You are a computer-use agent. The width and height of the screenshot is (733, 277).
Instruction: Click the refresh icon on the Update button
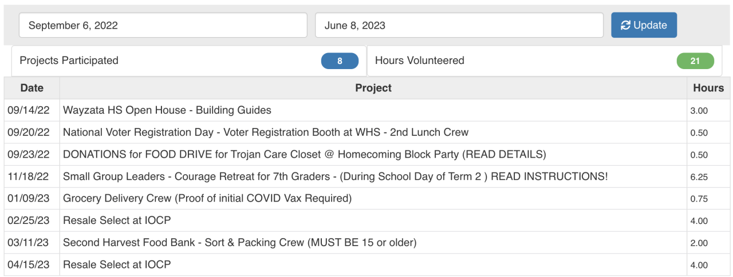[625, 25]
